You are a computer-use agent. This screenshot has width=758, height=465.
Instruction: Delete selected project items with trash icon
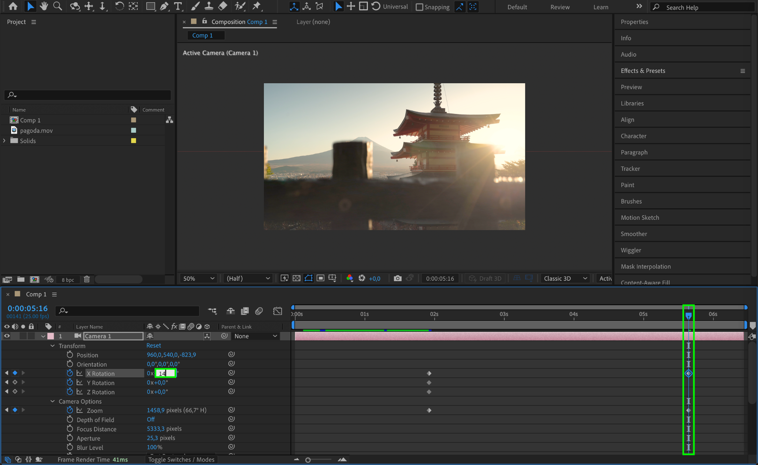87,279
